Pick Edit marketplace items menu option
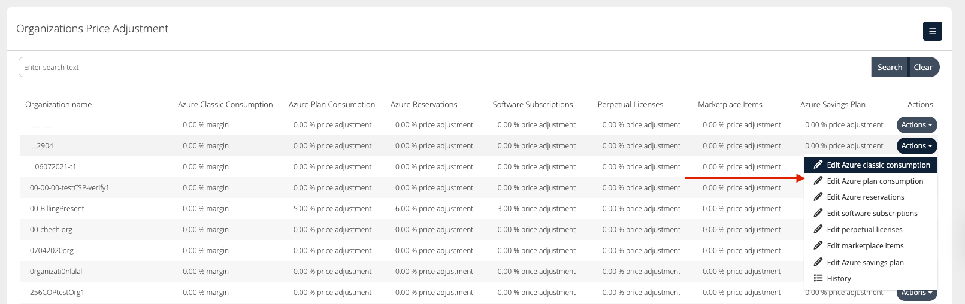This screenshot has height=304, width=965. coord(871,245)
